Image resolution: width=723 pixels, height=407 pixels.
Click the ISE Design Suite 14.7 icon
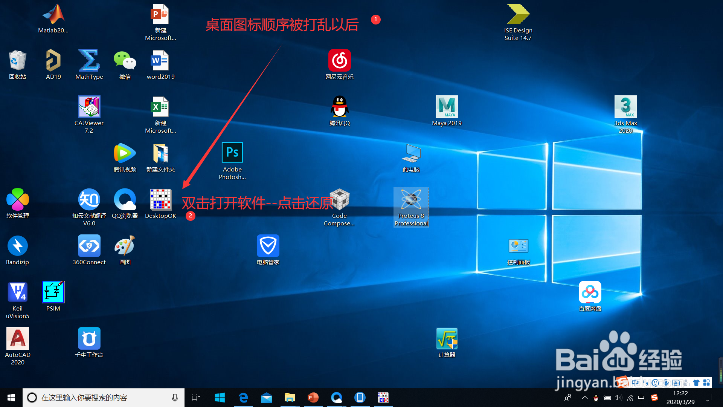point(518,15)
